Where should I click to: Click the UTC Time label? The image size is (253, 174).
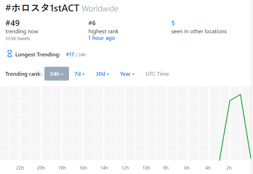coord(157,74)
